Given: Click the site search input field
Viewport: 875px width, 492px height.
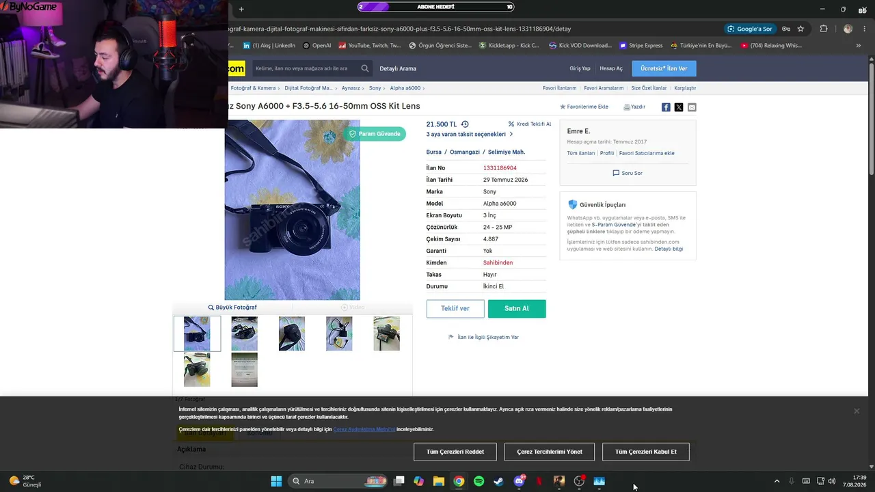Looking at the screenshot, I should coord(306,68).
